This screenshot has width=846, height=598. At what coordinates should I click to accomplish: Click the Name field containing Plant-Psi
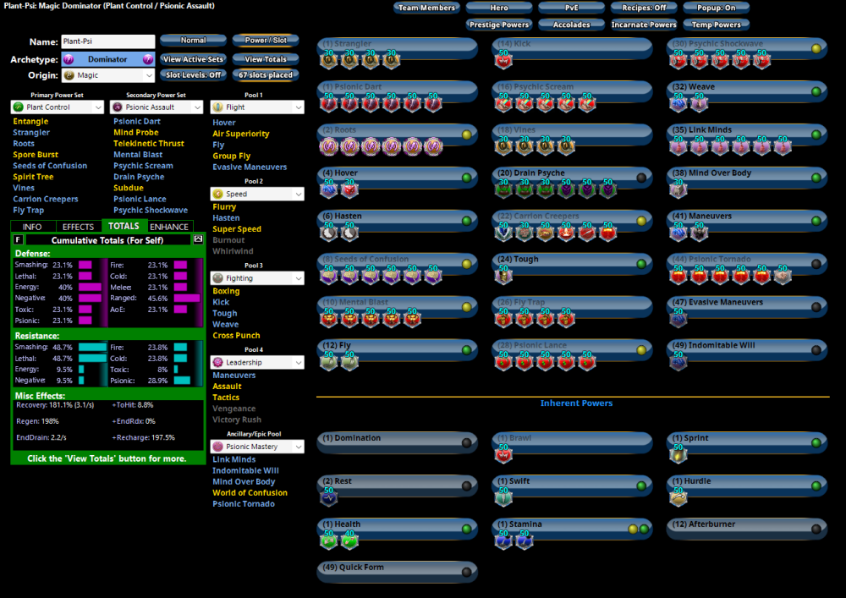tap(107, 41)
